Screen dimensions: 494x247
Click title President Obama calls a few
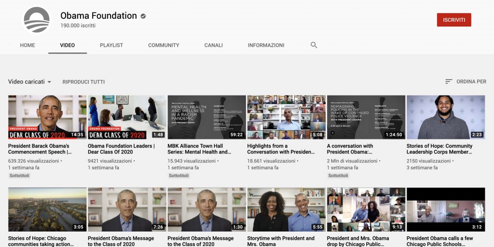(x=440, y=241)
